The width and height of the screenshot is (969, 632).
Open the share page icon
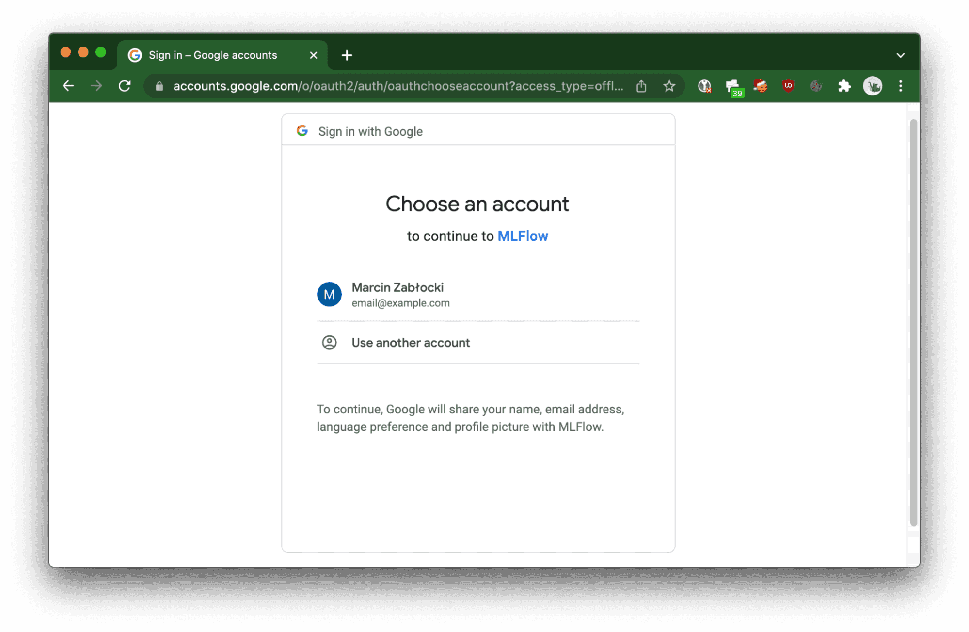click(641, 86)
